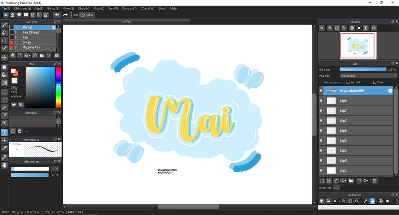Zoom in the Reference panel
Image resolution: width=399 pixels, height=215 pixels.
tap(344, 201)
